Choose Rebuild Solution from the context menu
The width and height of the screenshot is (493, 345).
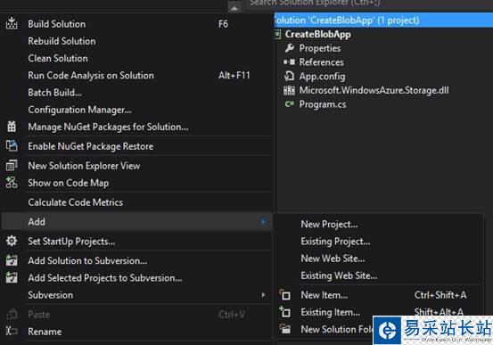62,41
